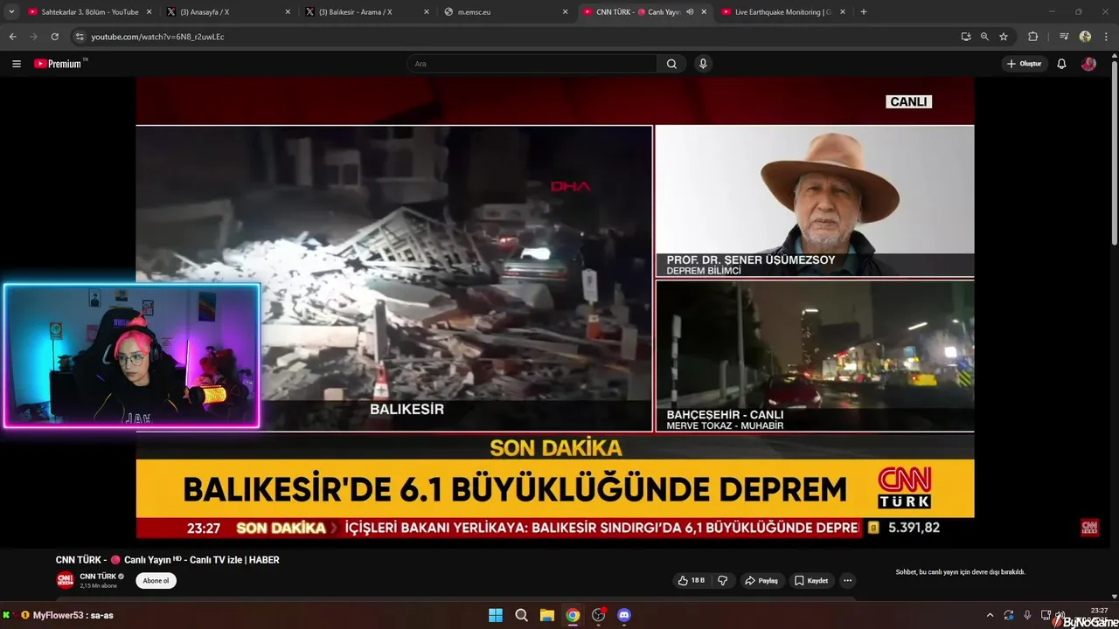
Task: View site information icon in address bar
Action: point(80,37)
